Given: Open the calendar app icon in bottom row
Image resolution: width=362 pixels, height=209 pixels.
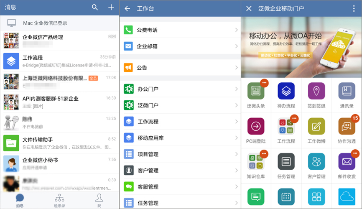Looking at the screenshot, I should 286,197.
